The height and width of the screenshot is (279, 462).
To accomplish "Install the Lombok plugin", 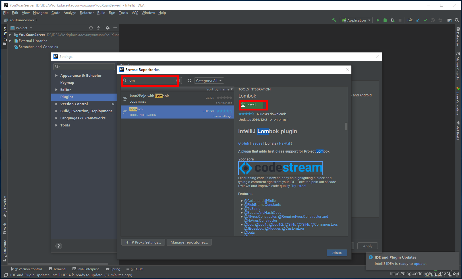I will click(251, 105).
